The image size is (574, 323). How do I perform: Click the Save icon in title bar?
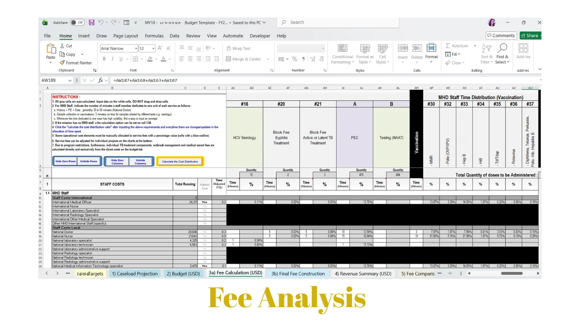point(91,23)
